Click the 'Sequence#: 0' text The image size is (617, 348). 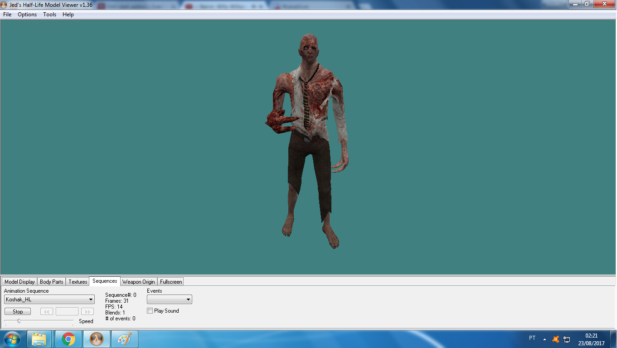pyautogui.click(x=121, y=295)
